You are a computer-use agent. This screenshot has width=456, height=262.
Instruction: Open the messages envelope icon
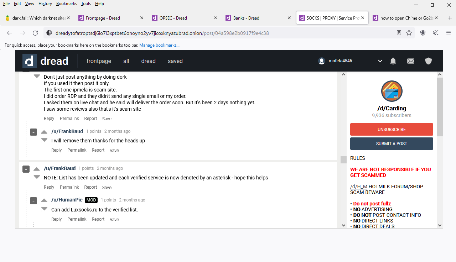(411, 61)
